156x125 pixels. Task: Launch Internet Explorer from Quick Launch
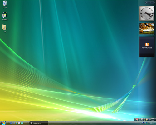pyautogui.click(x=17, y=123)
